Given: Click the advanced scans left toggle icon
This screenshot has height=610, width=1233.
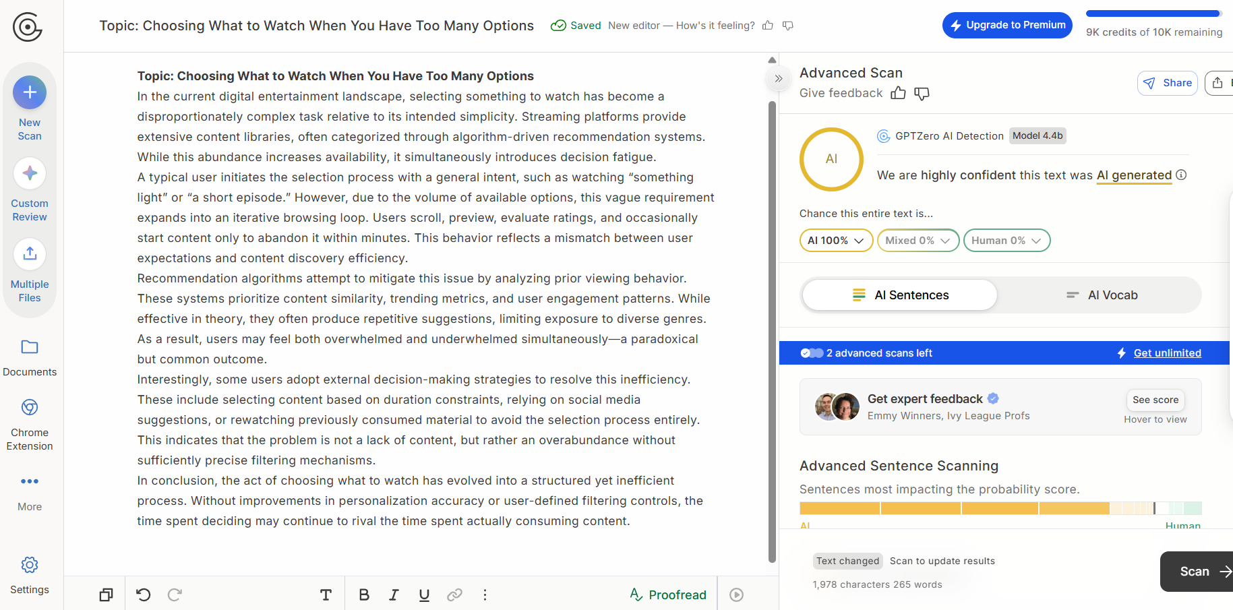Looking at the screenshot, I should coord(812,353).
